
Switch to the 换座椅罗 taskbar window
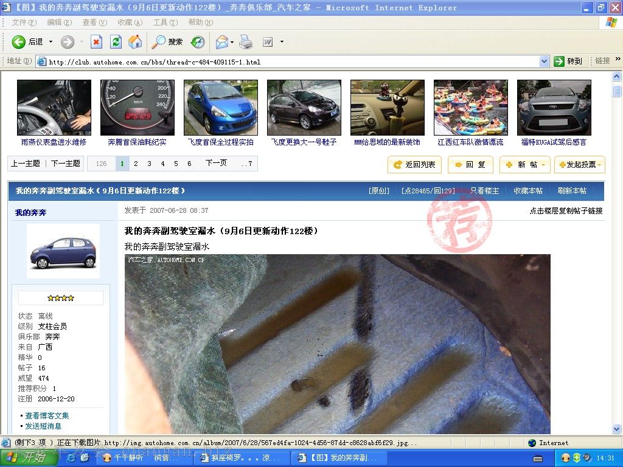pyautogui.click(x=242, y=458)
